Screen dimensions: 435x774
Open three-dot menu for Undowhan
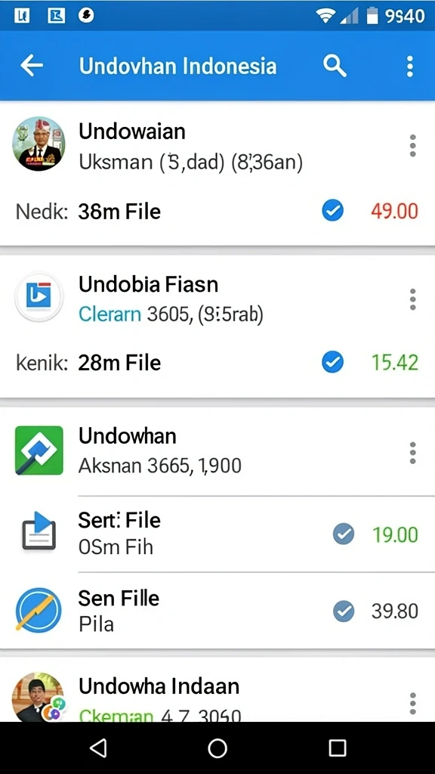412,454
